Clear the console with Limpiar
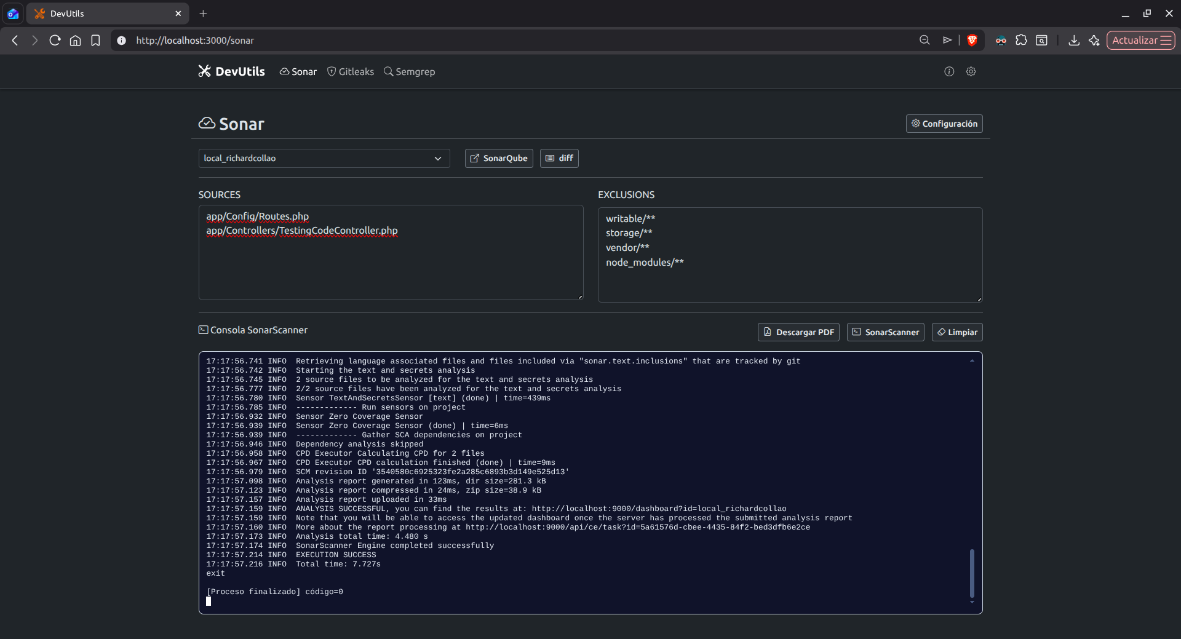Image resolution: width=1181 pixels, height=639 pixels. [x=957, y=332]
